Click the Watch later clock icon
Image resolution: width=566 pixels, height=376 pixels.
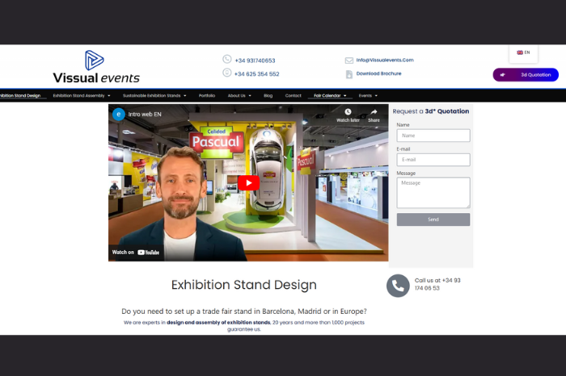tap(348, 112)
